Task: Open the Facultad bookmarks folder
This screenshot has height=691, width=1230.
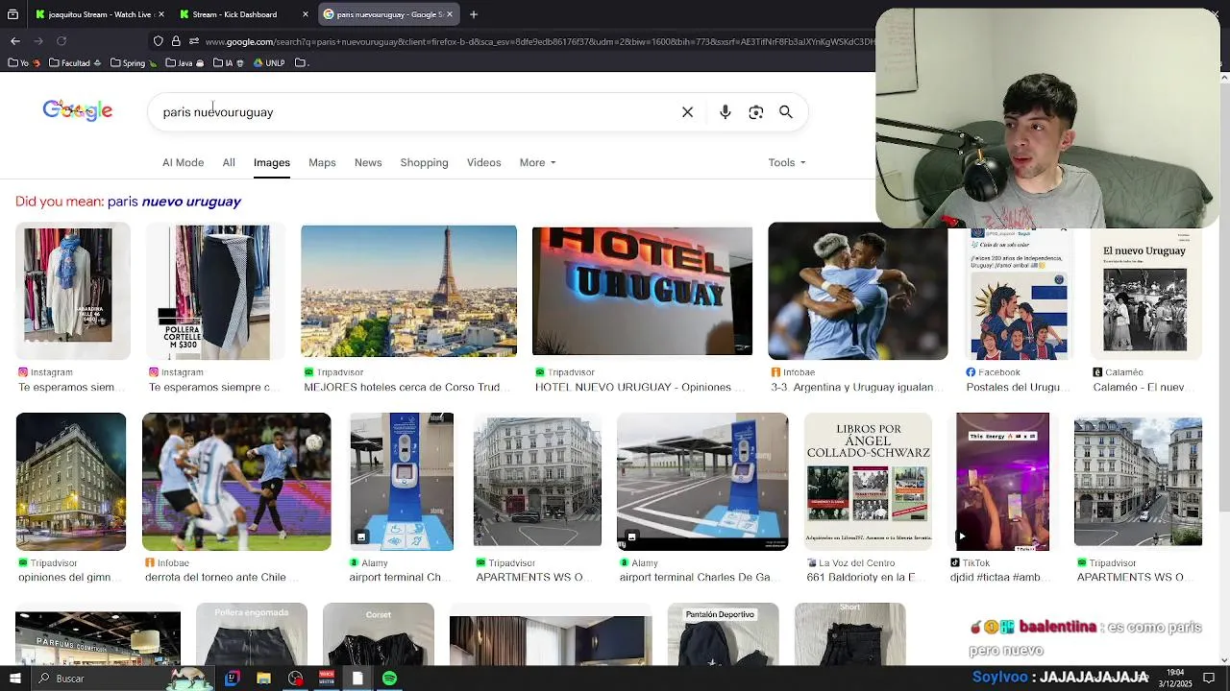Action: pos(75,63)
